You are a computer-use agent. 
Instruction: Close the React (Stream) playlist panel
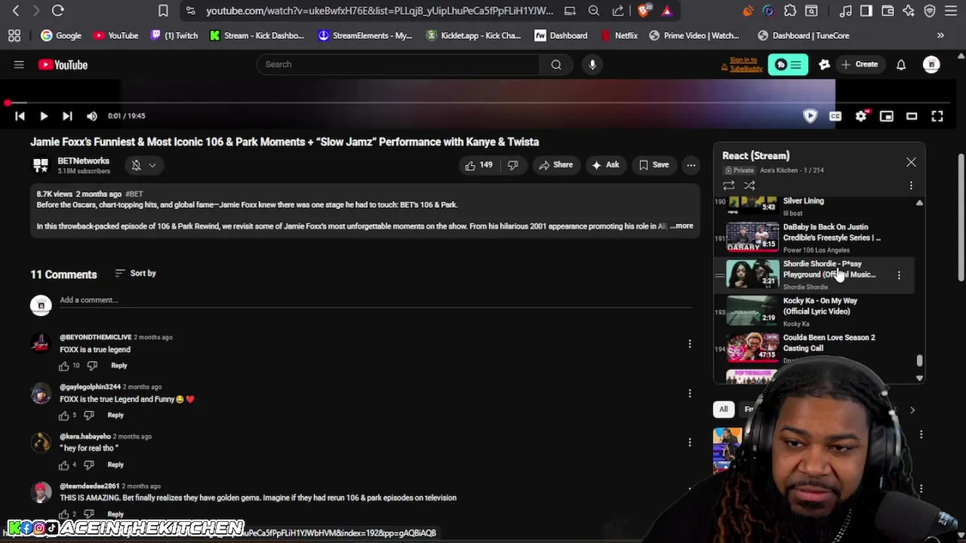pos(911,162)
